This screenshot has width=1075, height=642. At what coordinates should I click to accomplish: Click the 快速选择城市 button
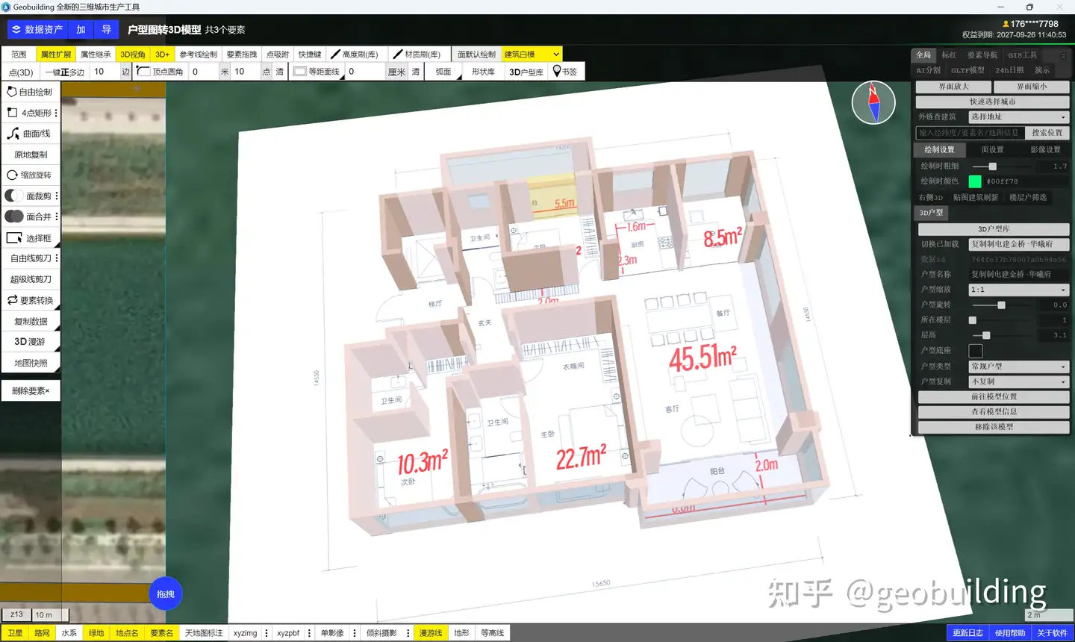click(x=992, y=102)
